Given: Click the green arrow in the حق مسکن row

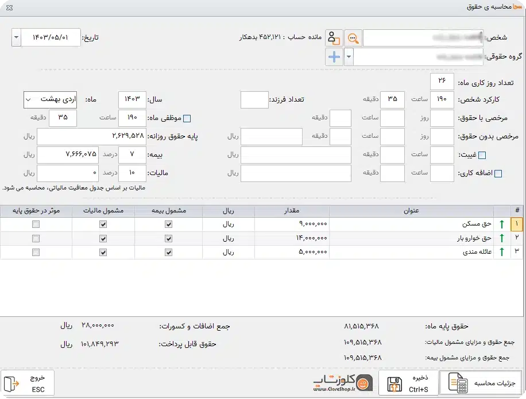Looking at the screenshot, I should (x=502, y=224).
